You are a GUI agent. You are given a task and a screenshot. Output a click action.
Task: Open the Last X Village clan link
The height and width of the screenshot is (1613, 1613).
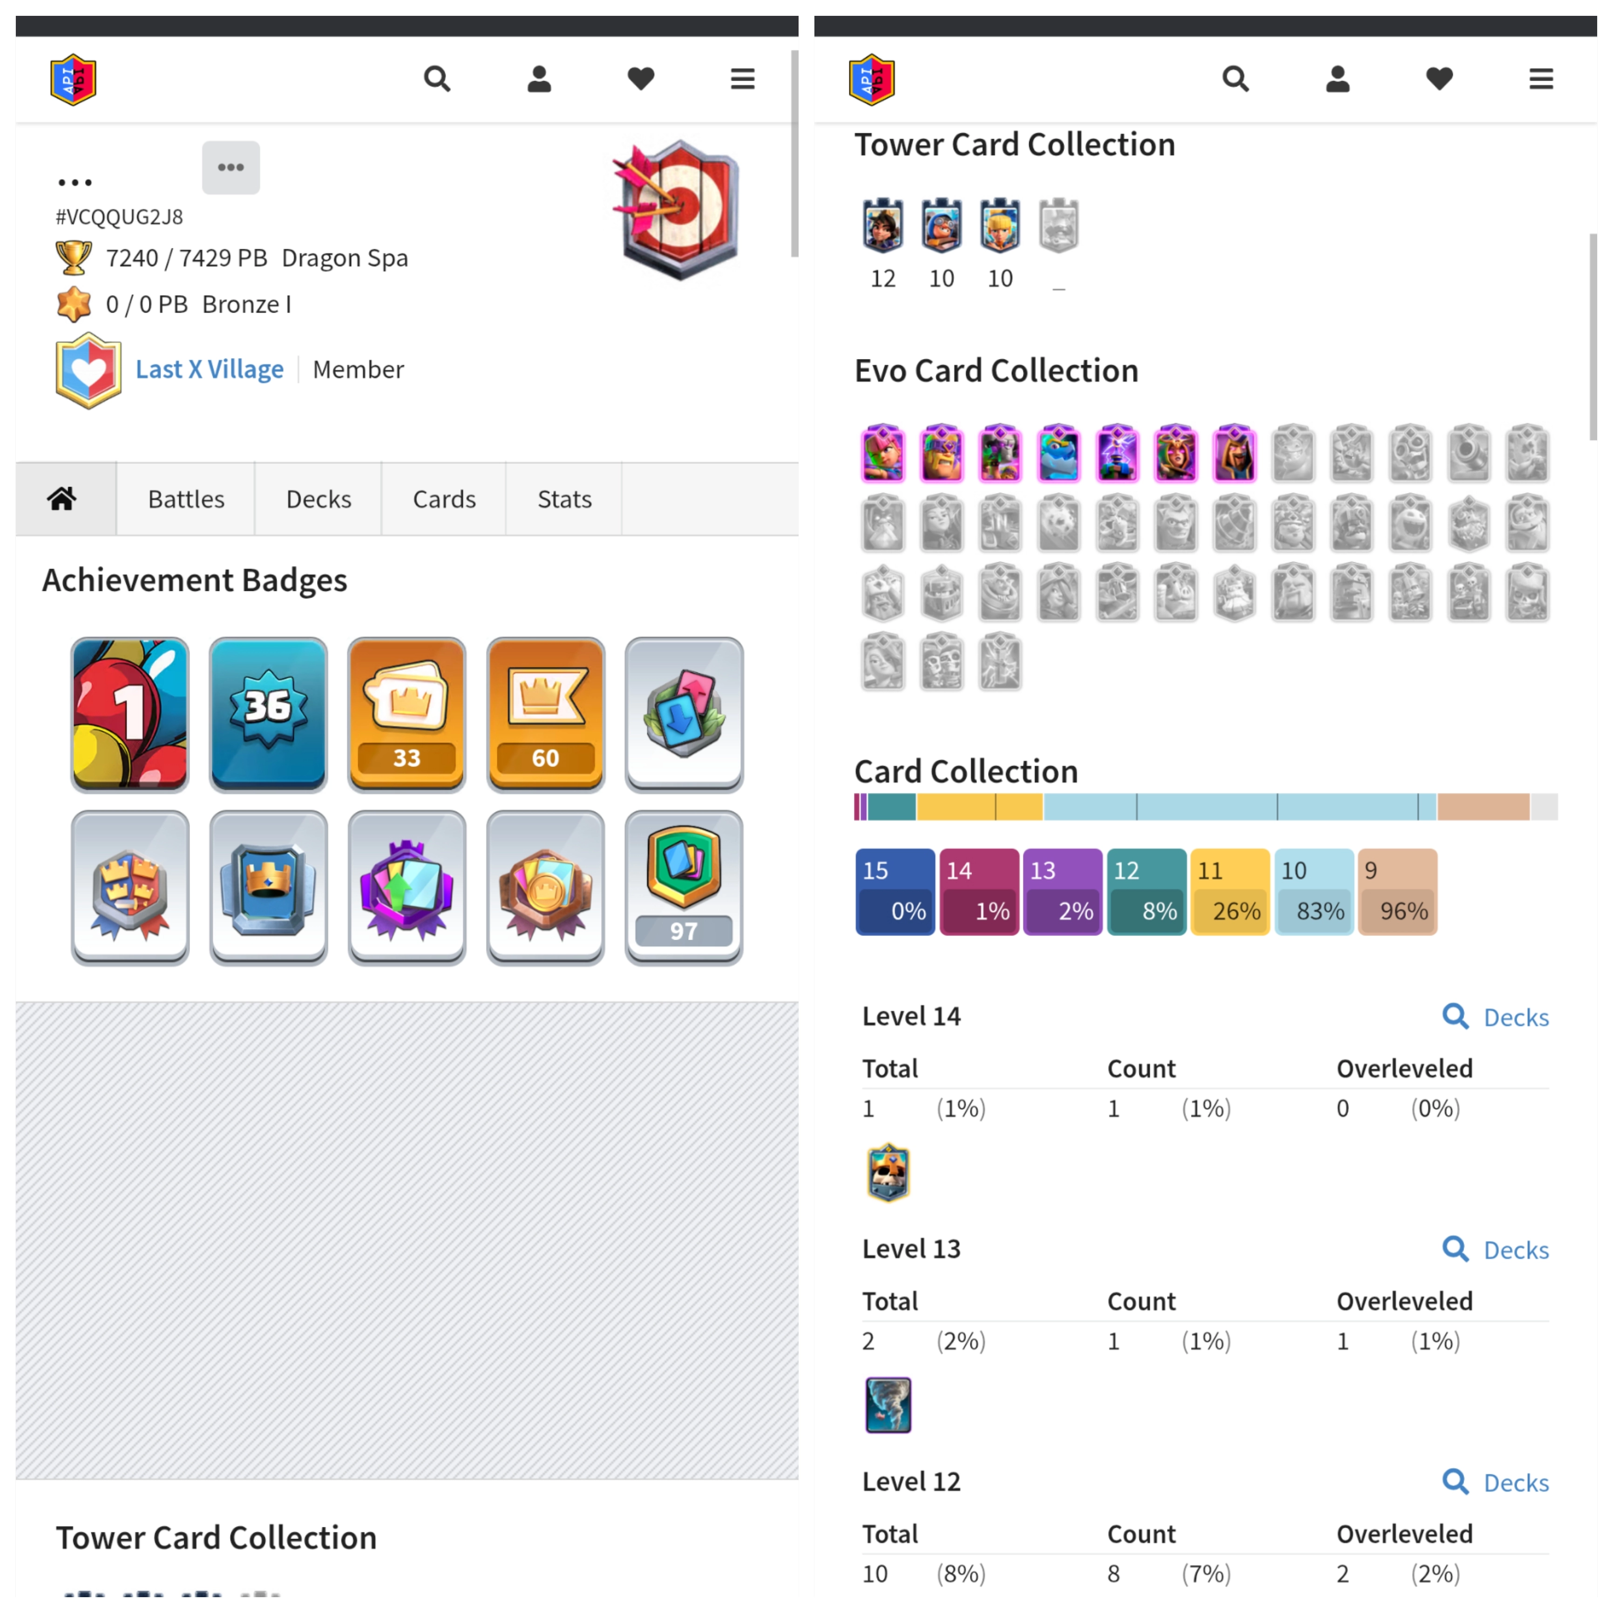point(210,369)
